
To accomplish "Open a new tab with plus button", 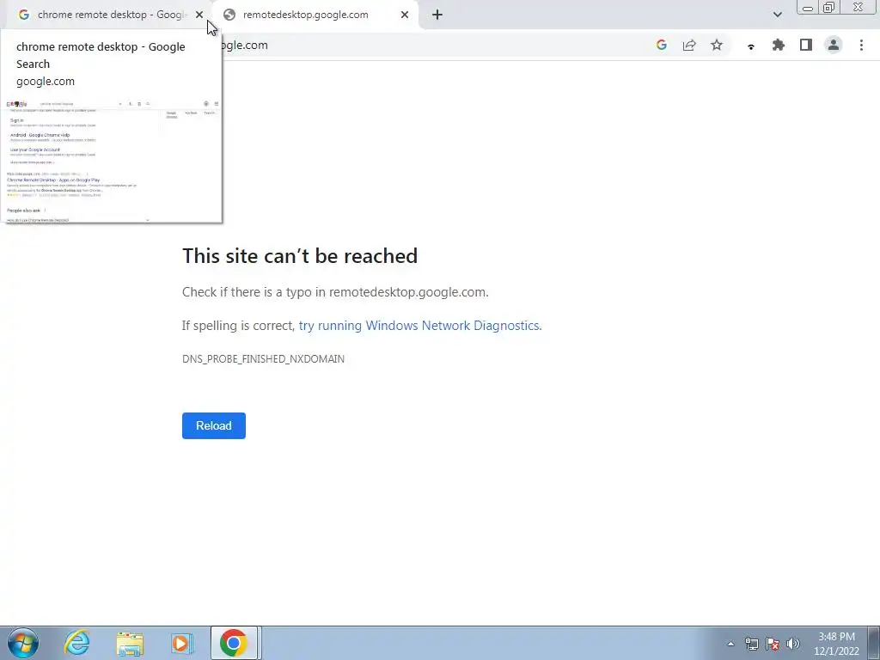I will pyautogui.click(x=437, y=15).
